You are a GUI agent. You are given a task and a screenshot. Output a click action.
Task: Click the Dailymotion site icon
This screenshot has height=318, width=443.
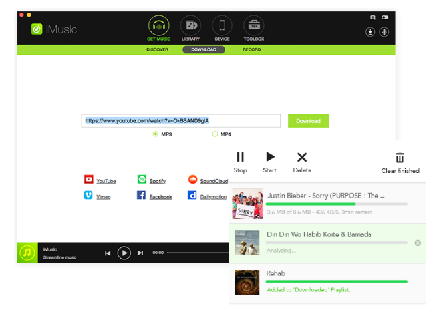tap(192, 195)
